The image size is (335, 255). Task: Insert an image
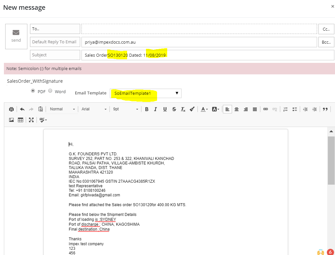[11, 120]
